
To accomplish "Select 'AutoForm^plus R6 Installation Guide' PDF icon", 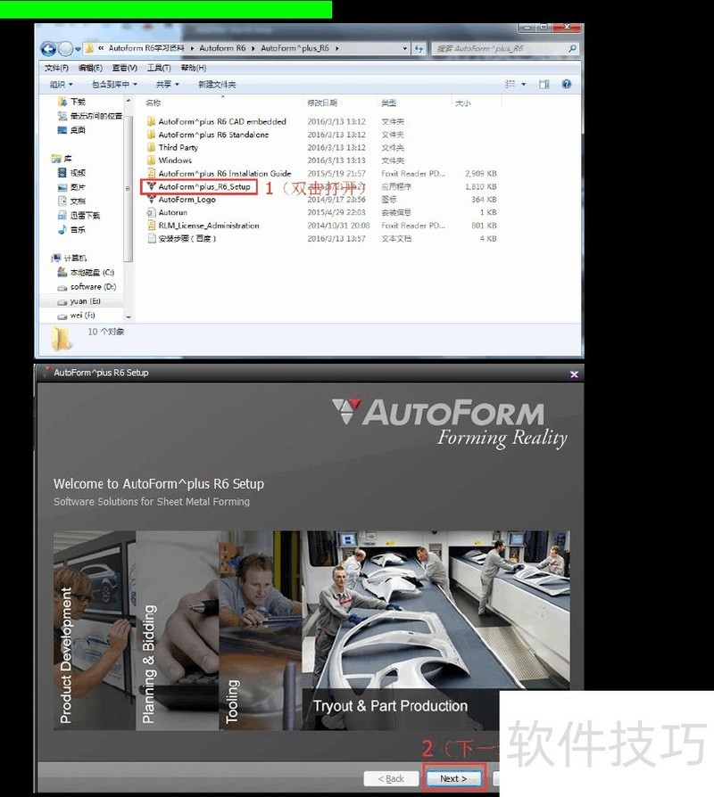I will click(x=151, y=173).
